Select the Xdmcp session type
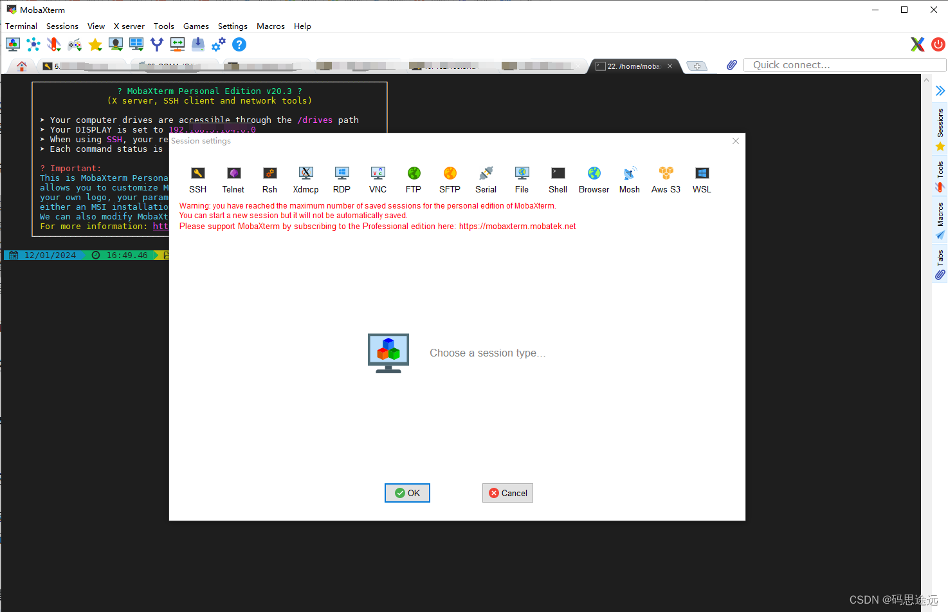948x612 pixels. pyautogui.click(x=306, y=180)
